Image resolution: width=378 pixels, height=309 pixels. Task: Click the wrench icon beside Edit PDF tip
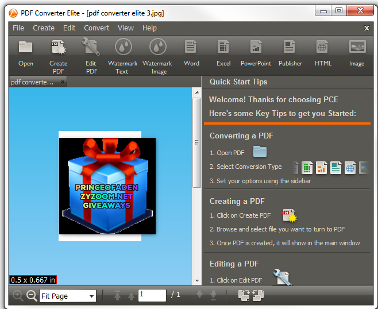tap(282, 277)
